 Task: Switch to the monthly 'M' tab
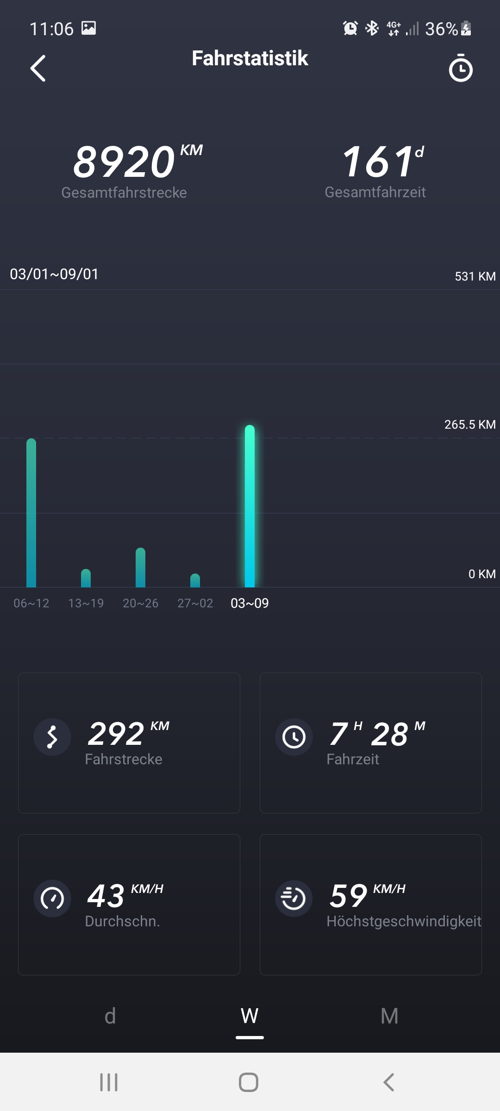pyautogui.click(x=389, y=1016)
